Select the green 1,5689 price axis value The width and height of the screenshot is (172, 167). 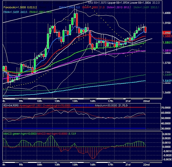tap(167, 75)
